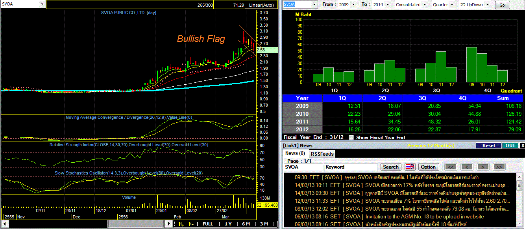Expand the From year 2009 dropdown
Screen dimensions: 525x229
[x=353, y=5]
